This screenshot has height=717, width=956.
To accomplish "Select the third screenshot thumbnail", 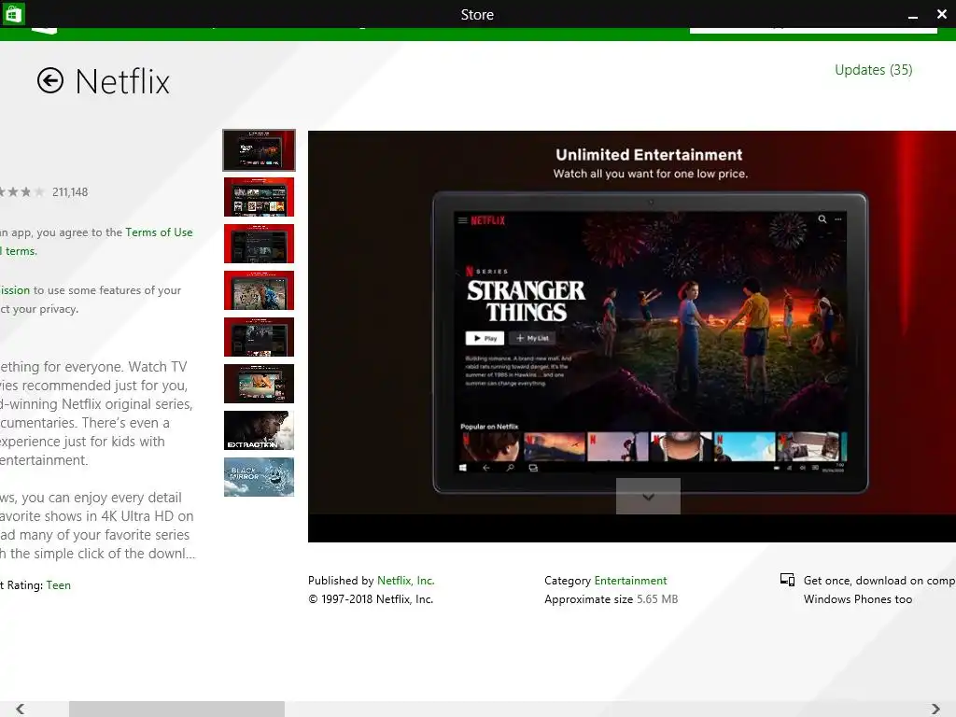I will (260, 244).
